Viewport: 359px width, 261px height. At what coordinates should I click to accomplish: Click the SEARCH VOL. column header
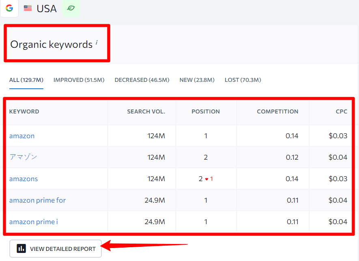(x=146, y=111)
